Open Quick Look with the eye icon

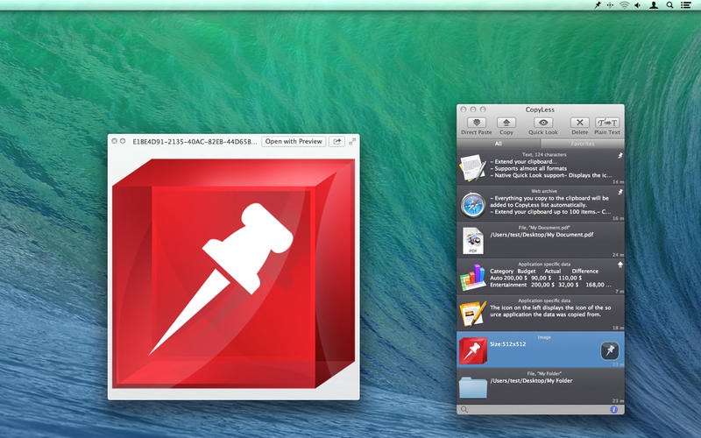(544, 124)
